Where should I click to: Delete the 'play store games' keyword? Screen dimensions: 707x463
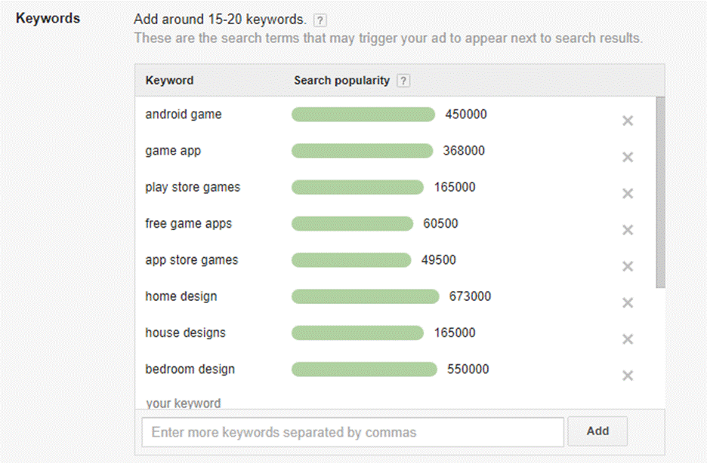(x=627, y=194)
